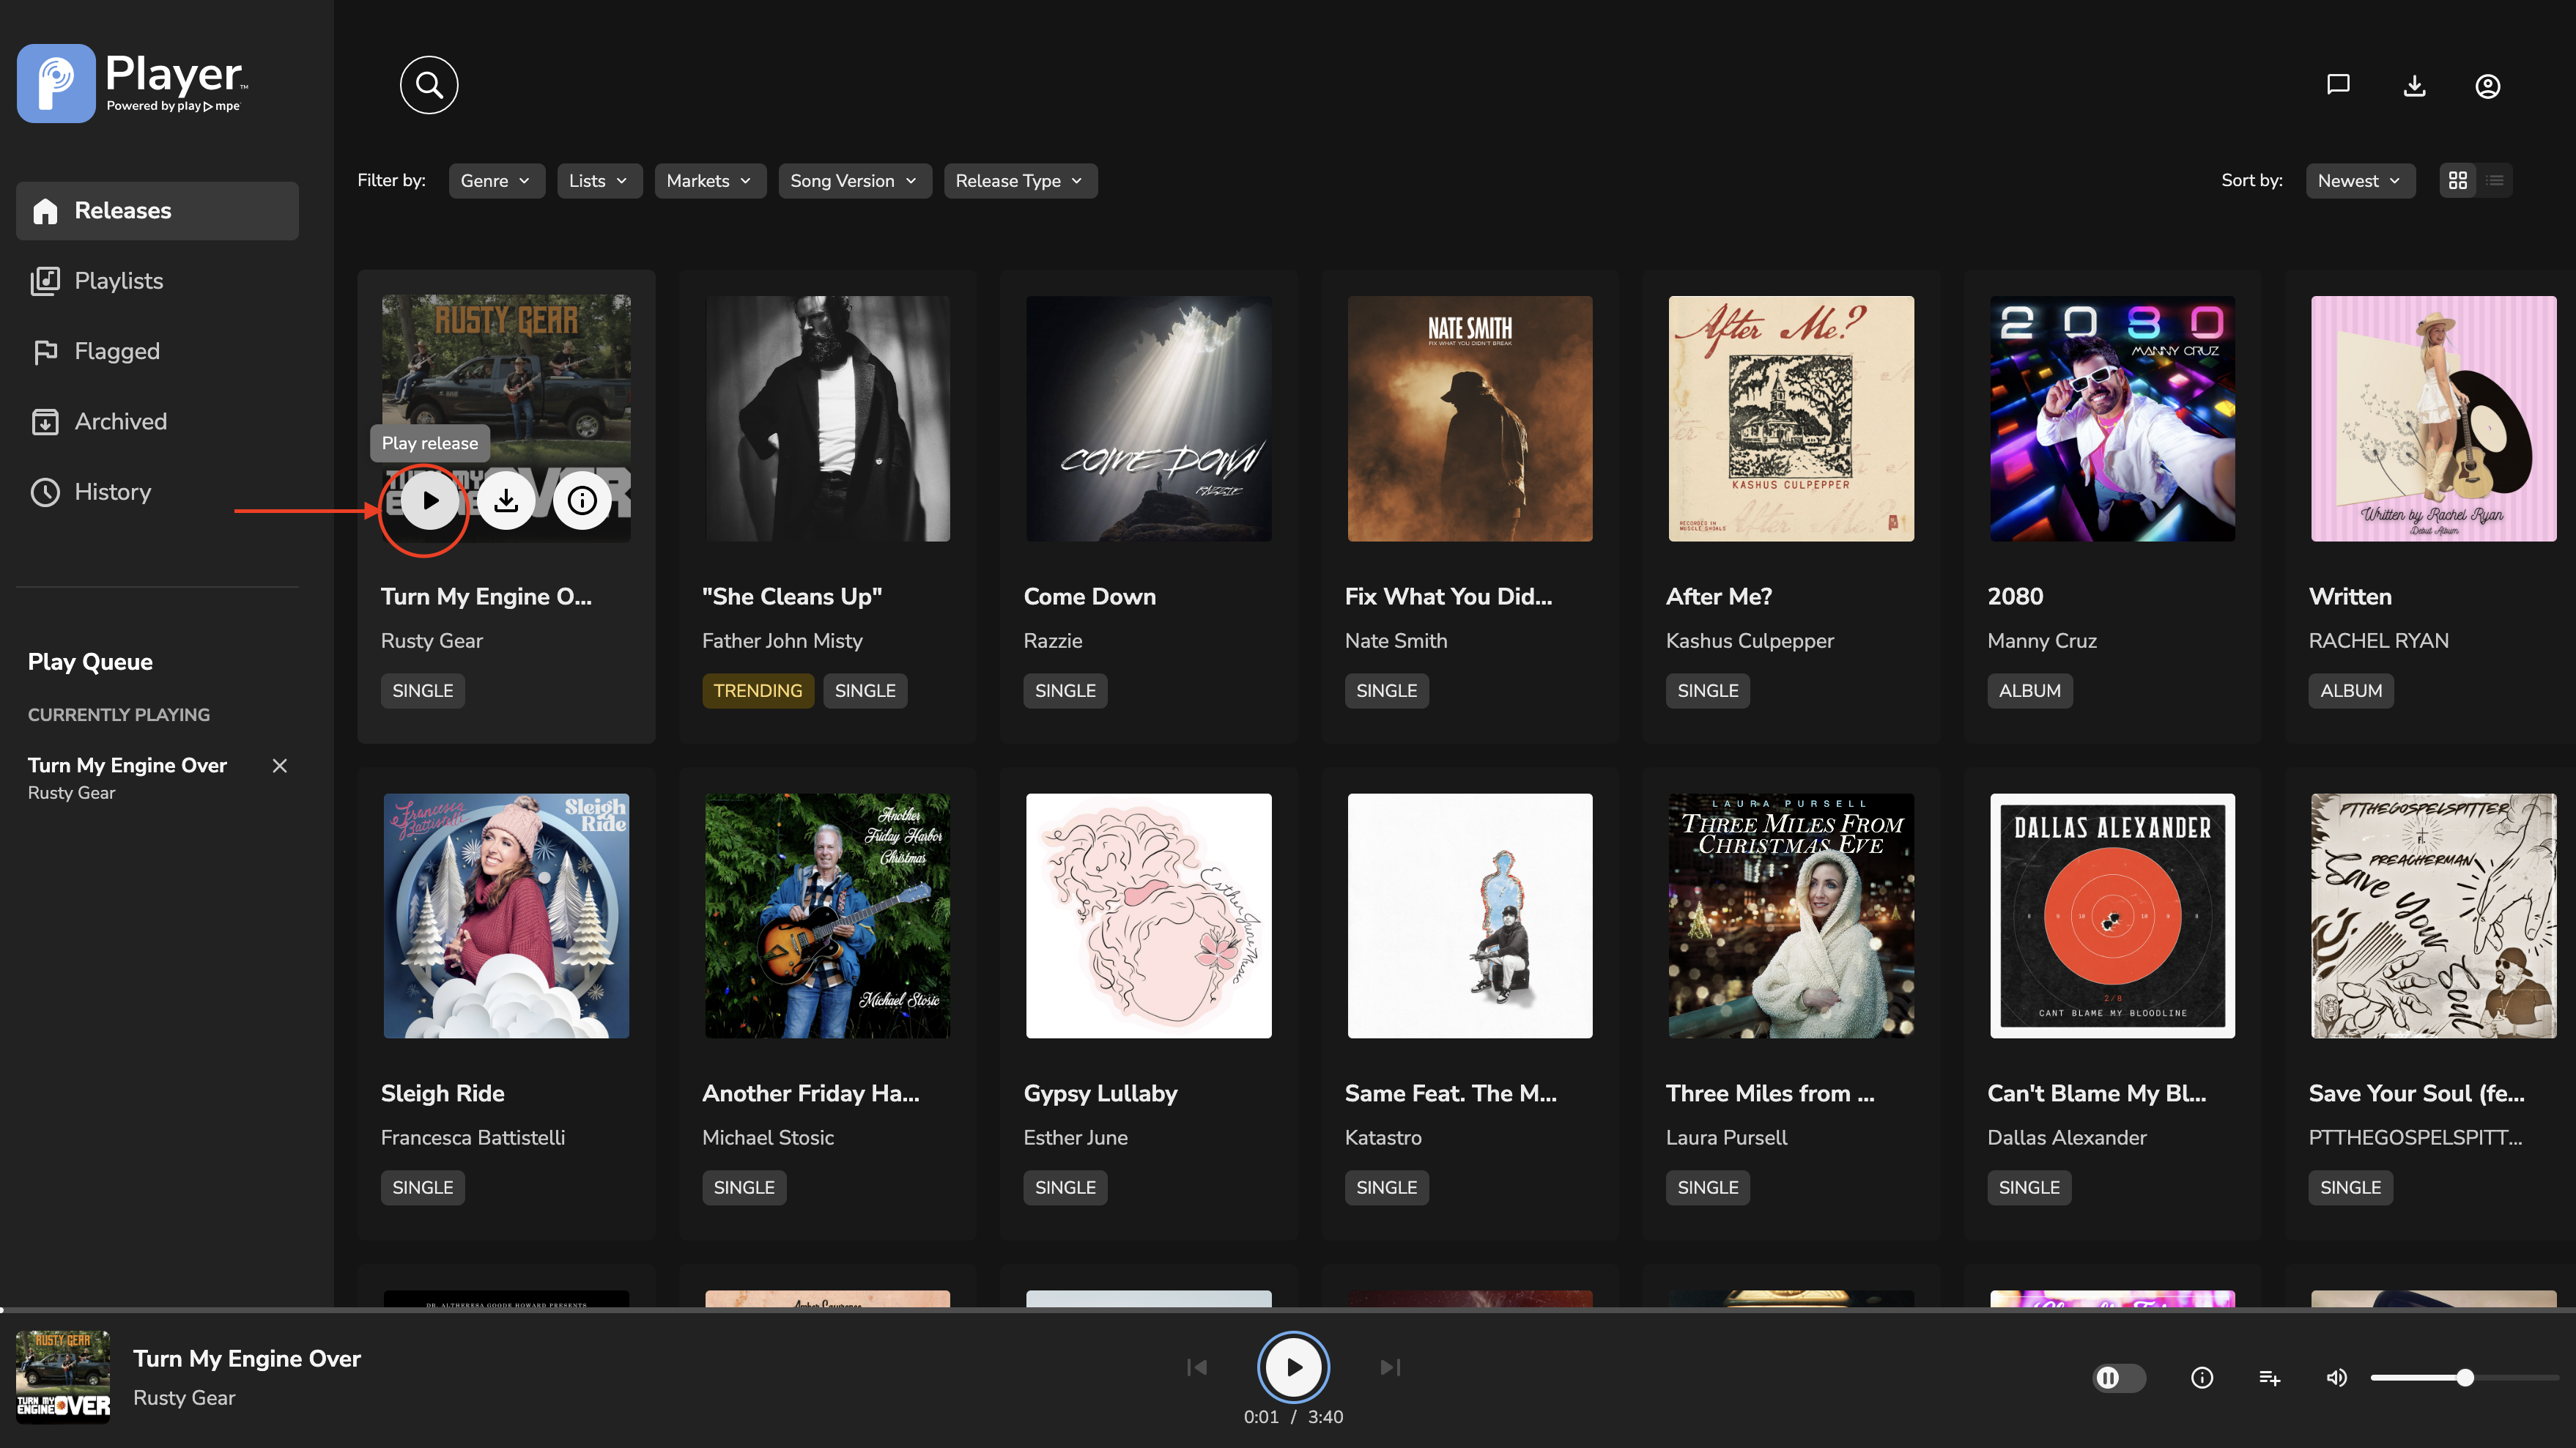This screenshot has width=2576, height=1448.
Task: Open Three Miles from Christmas Eve cover
Action: (1791, 916)
